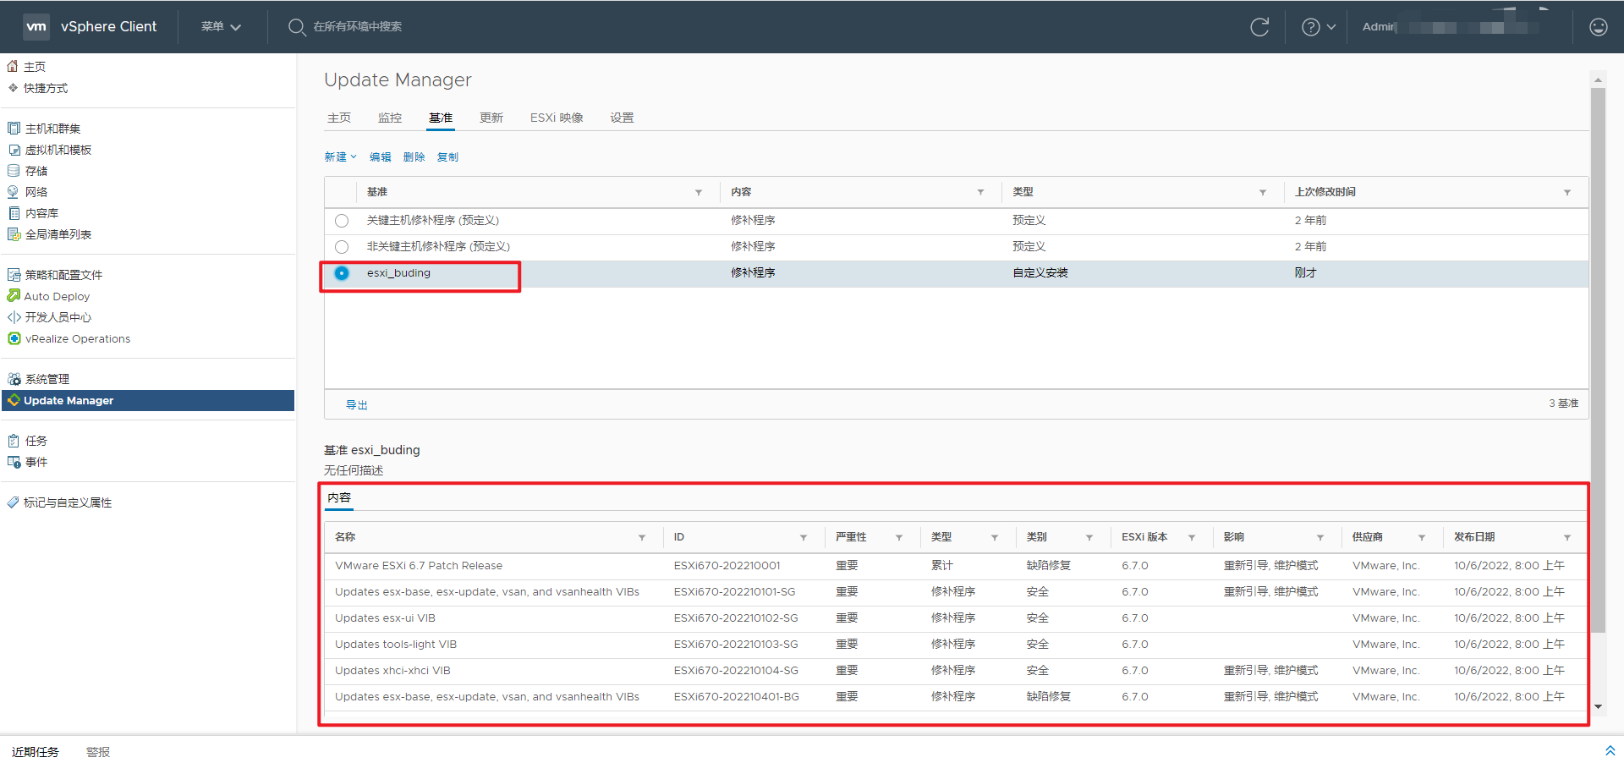Switch to the 基准 tab
This screenshot has height=763, width=1624.
441,118
